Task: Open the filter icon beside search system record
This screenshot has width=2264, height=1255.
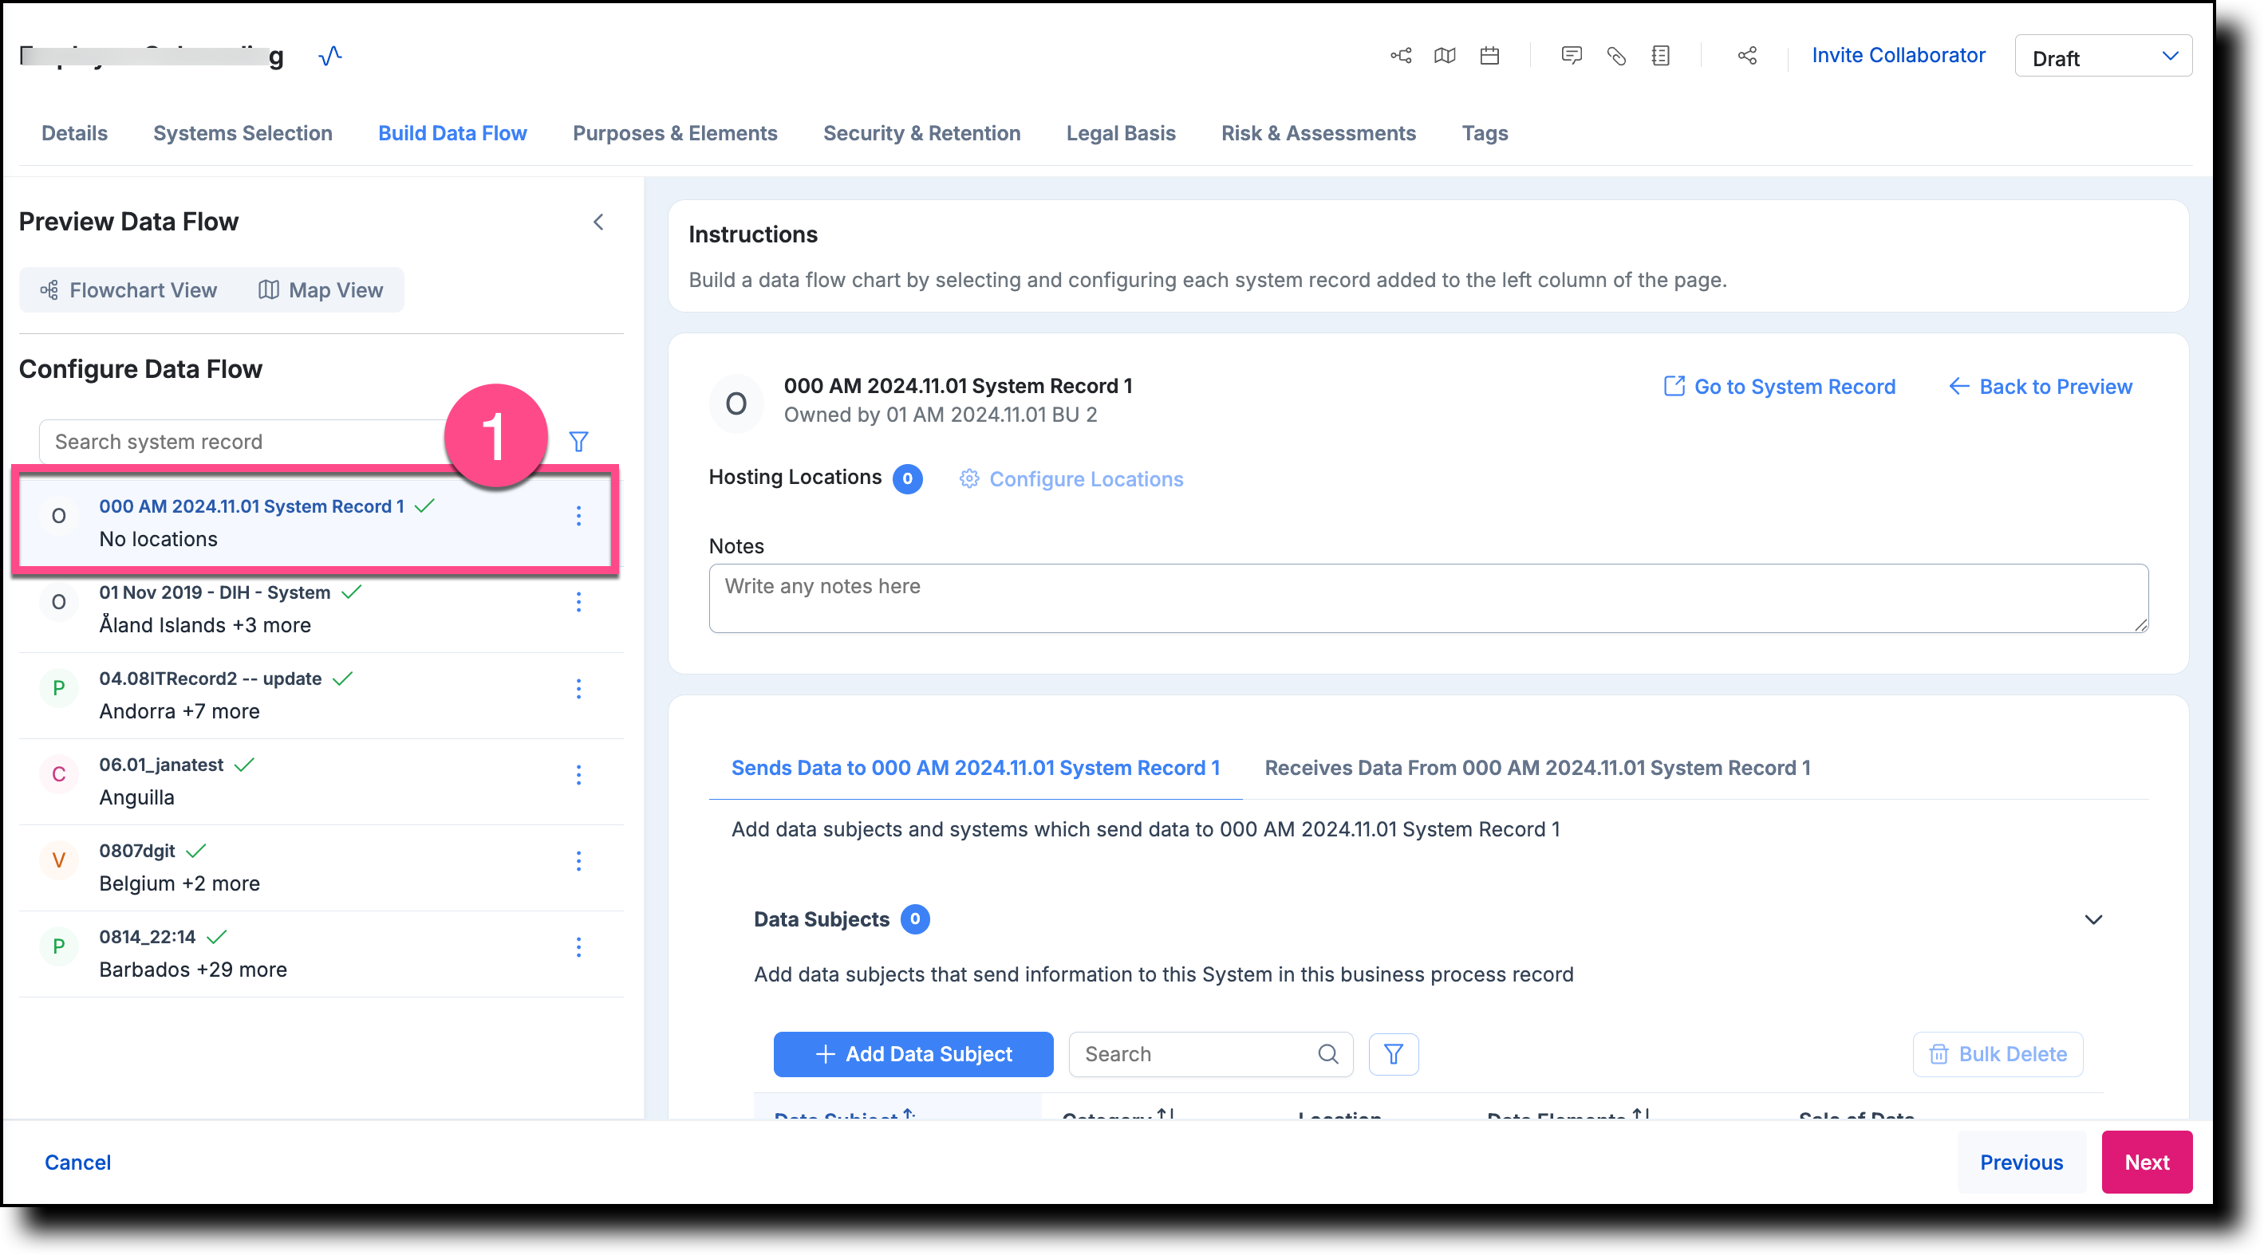Action: pos(579,442)
